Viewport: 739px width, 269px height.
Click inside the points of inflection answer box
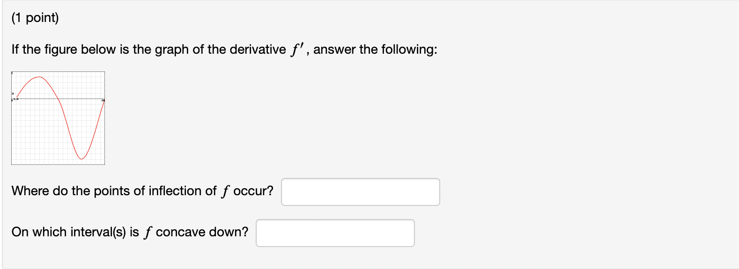tap(361, 192)
